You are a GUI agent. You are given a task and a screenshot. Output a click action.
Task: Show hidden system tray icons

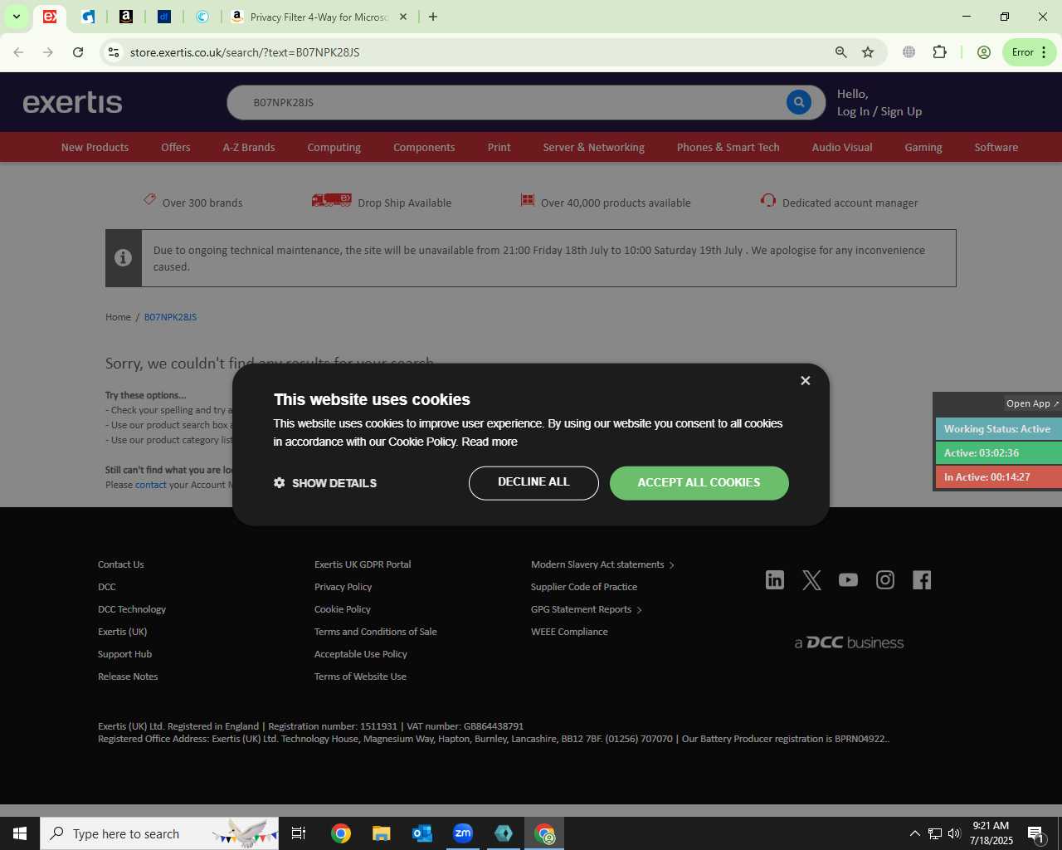pyautogui.click(x=914, y=833)
